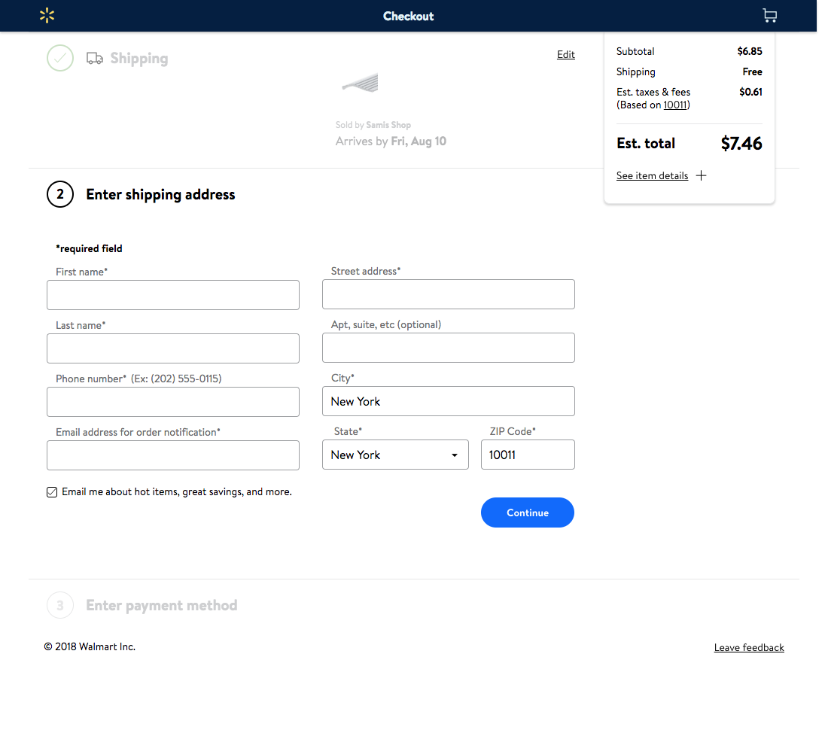Click the step 3 payment circle
828x736 pixels.
[60, 605]
